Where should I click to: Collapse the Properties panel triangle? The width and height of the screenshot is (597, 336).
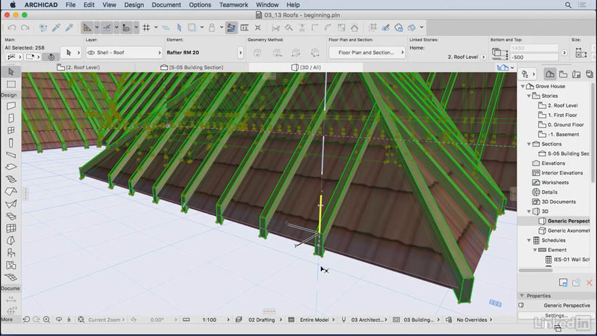(522, 296)
